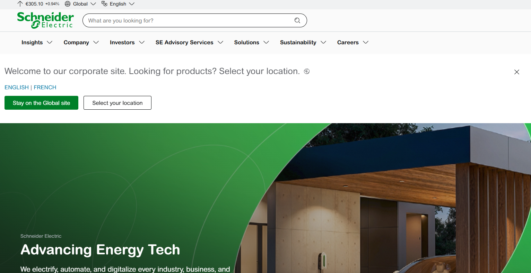Image resolution: width=531 pixels, height=273 pixels.
Task: Expand the Global region dropdown chevron
Action: (93, 4)
